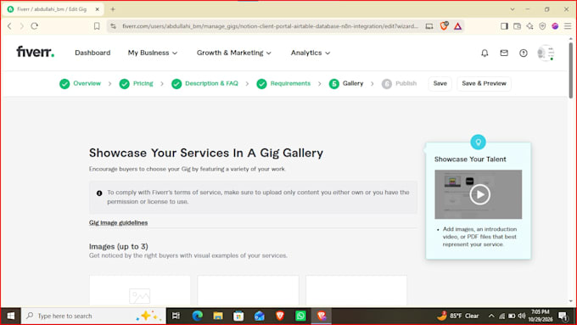577x325 pixels.
Task: Go to the Pricing step
Action: tap(136, 84)
